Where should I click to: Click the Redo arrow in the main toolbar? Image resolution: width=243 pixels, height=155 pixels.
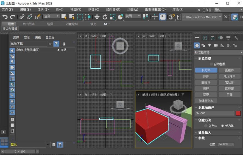tap(13, 17)
